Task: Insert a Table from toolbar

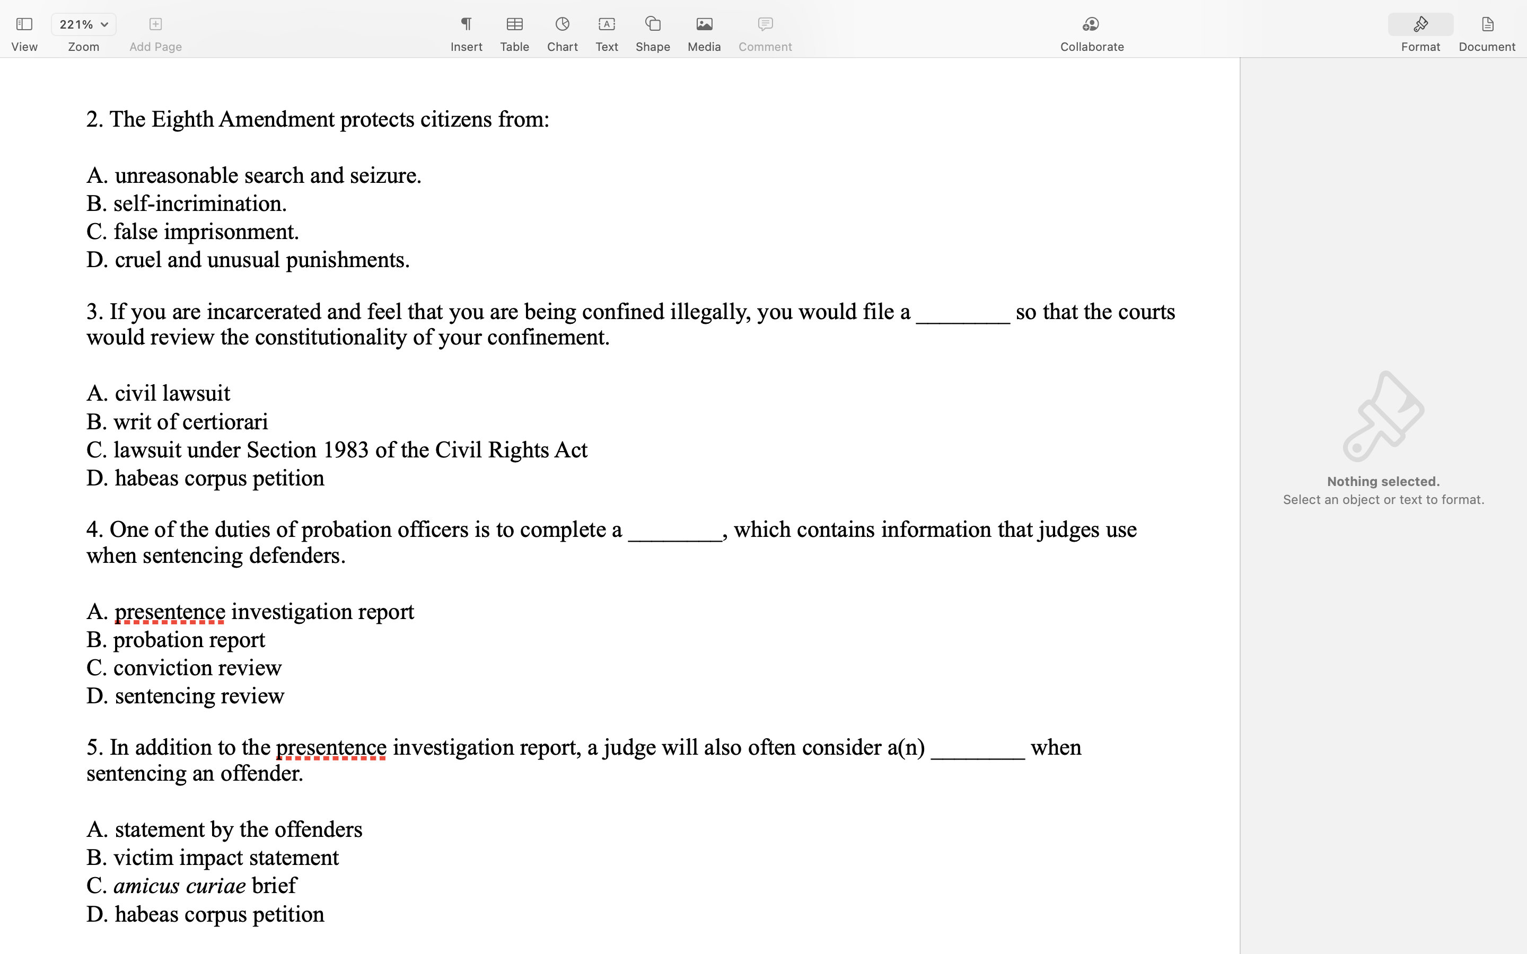Action: [514, 24]
